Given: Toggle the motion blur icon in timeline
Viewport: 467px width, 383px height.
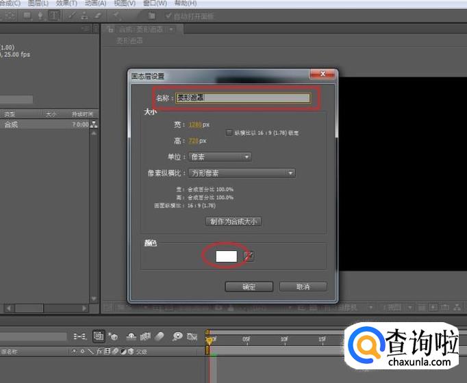Looking at the screenshot, I should point(159,336).
